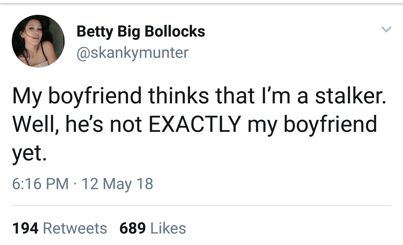Click the tweet body text
The height and width of the screenshot is (245, 403).
[x=196, y=124]
